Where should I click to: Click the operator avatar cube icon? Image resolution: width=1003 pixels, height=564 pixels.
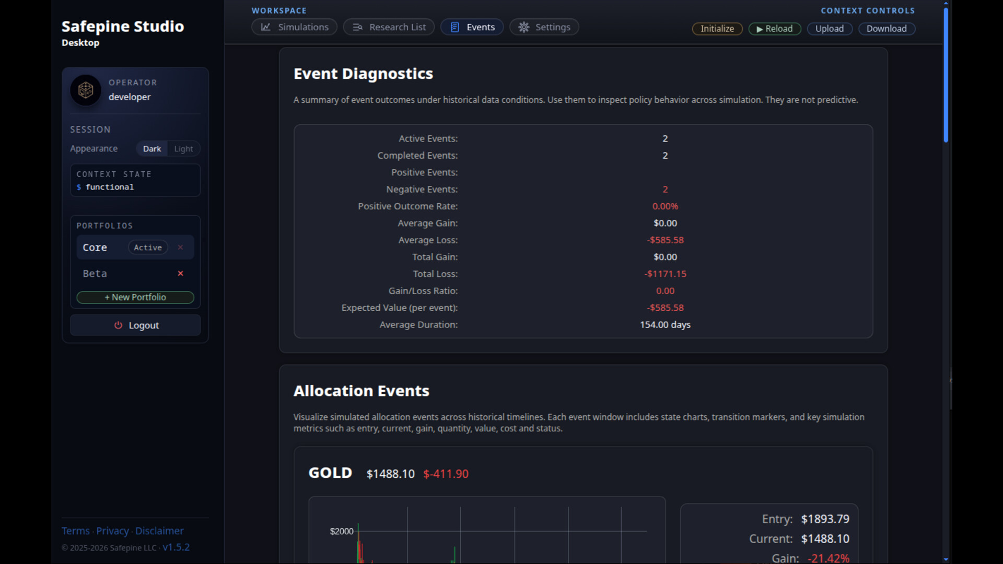(86, 90)
